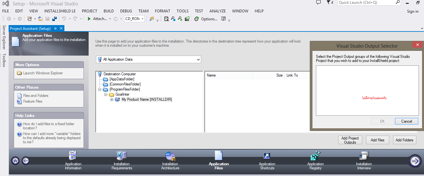The image size is (424, 176).
Task: Sort by the Size column header
Action: click(269, 75)
